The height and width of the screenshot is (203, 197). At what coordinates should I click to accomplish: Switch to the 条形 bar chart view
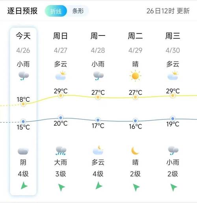tap(78, 11)
